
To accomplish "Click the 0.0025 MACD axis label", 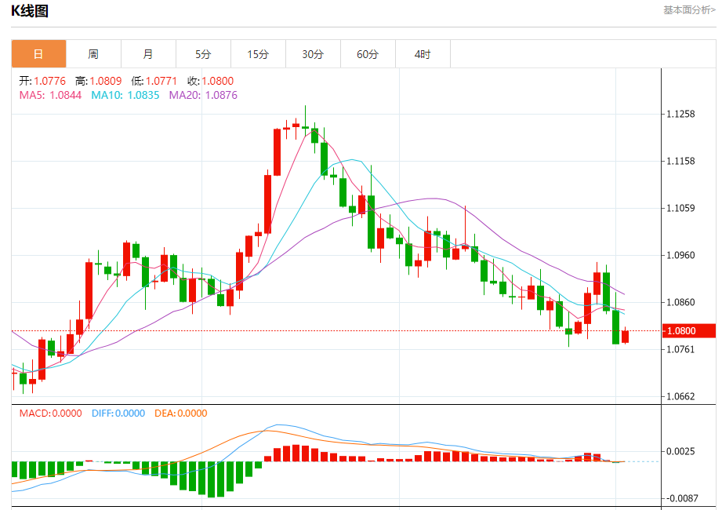I will tap(680, 451).
